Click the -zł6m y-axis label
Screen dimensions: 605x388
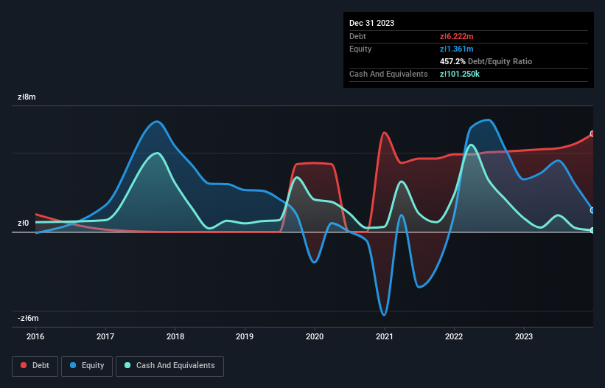point(28,319)
